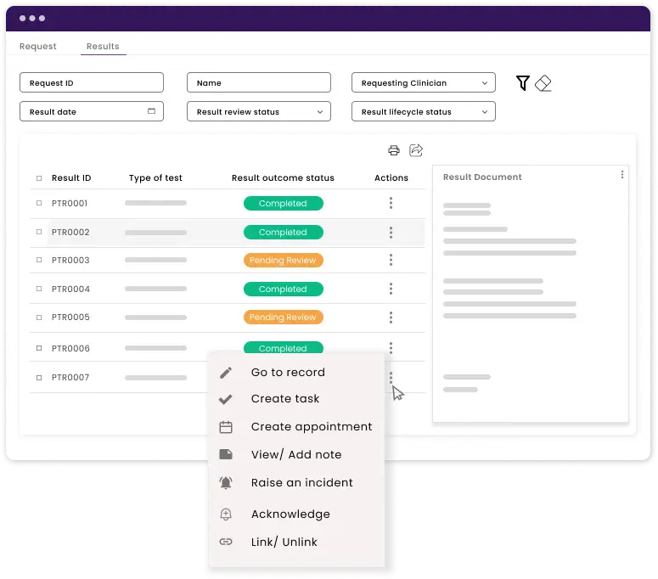The image size is (658, 579).
Task: Click the share/export icon above table
Action: coord(416,150)
